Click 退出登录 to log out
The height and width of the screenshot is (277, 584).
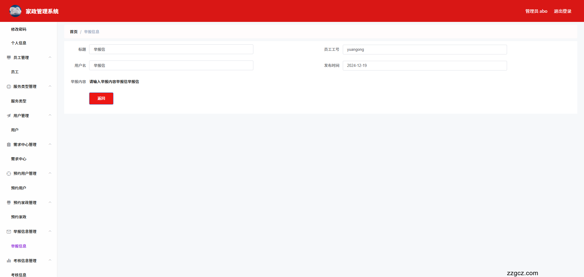[562, 11]
